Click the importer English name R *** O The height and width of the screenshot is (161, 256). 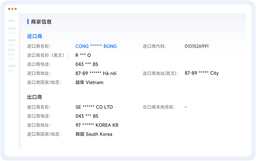[x=83, y=55]
